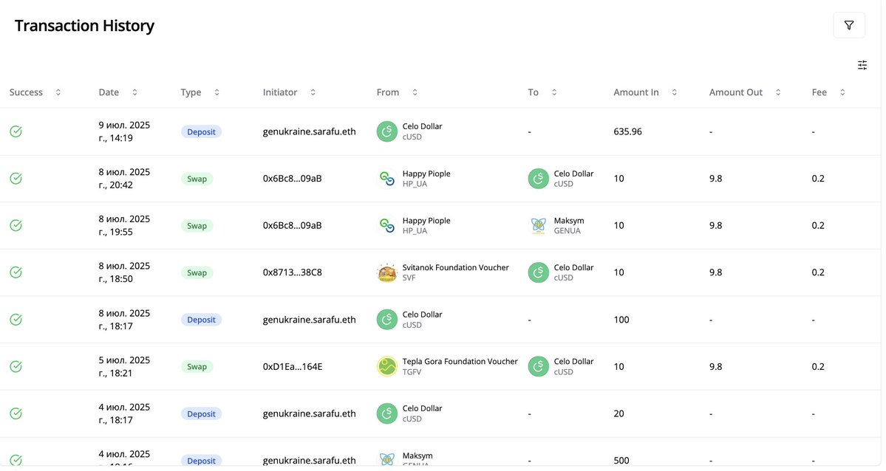Click success checkmark of 8 июл. 18:50 row

16,272
